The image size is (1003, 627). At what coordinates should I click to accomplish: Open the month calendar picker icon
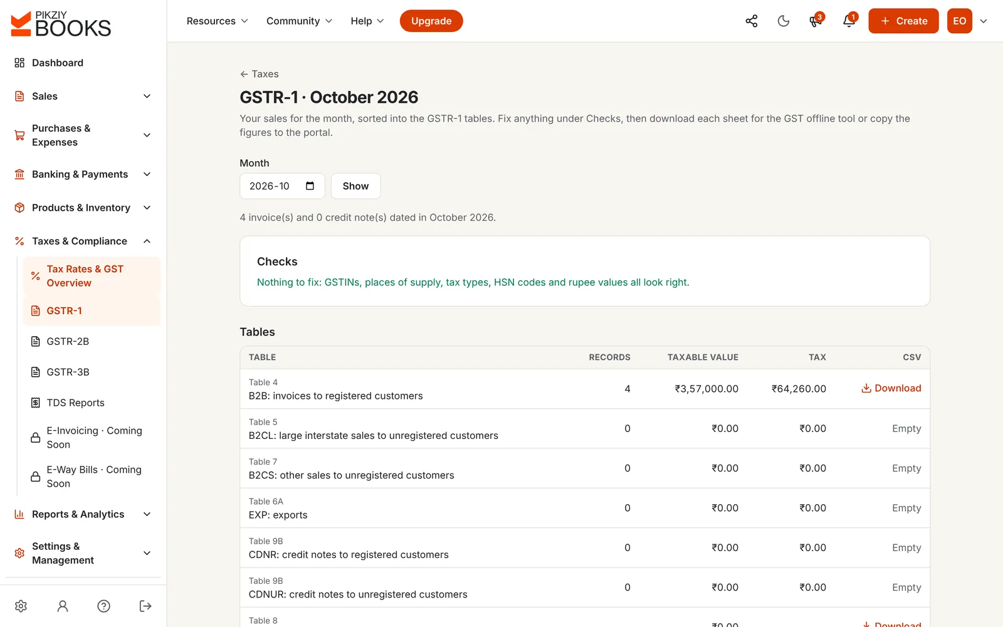[310, 186]
